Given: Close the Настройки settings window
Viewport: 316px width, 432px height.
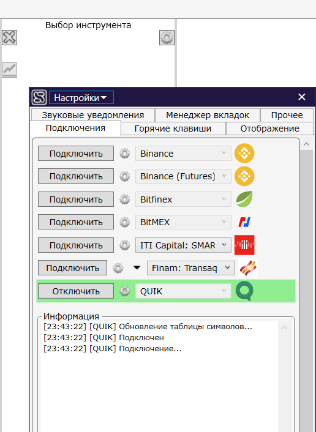Looking at the screenshot, I should 302,97.
